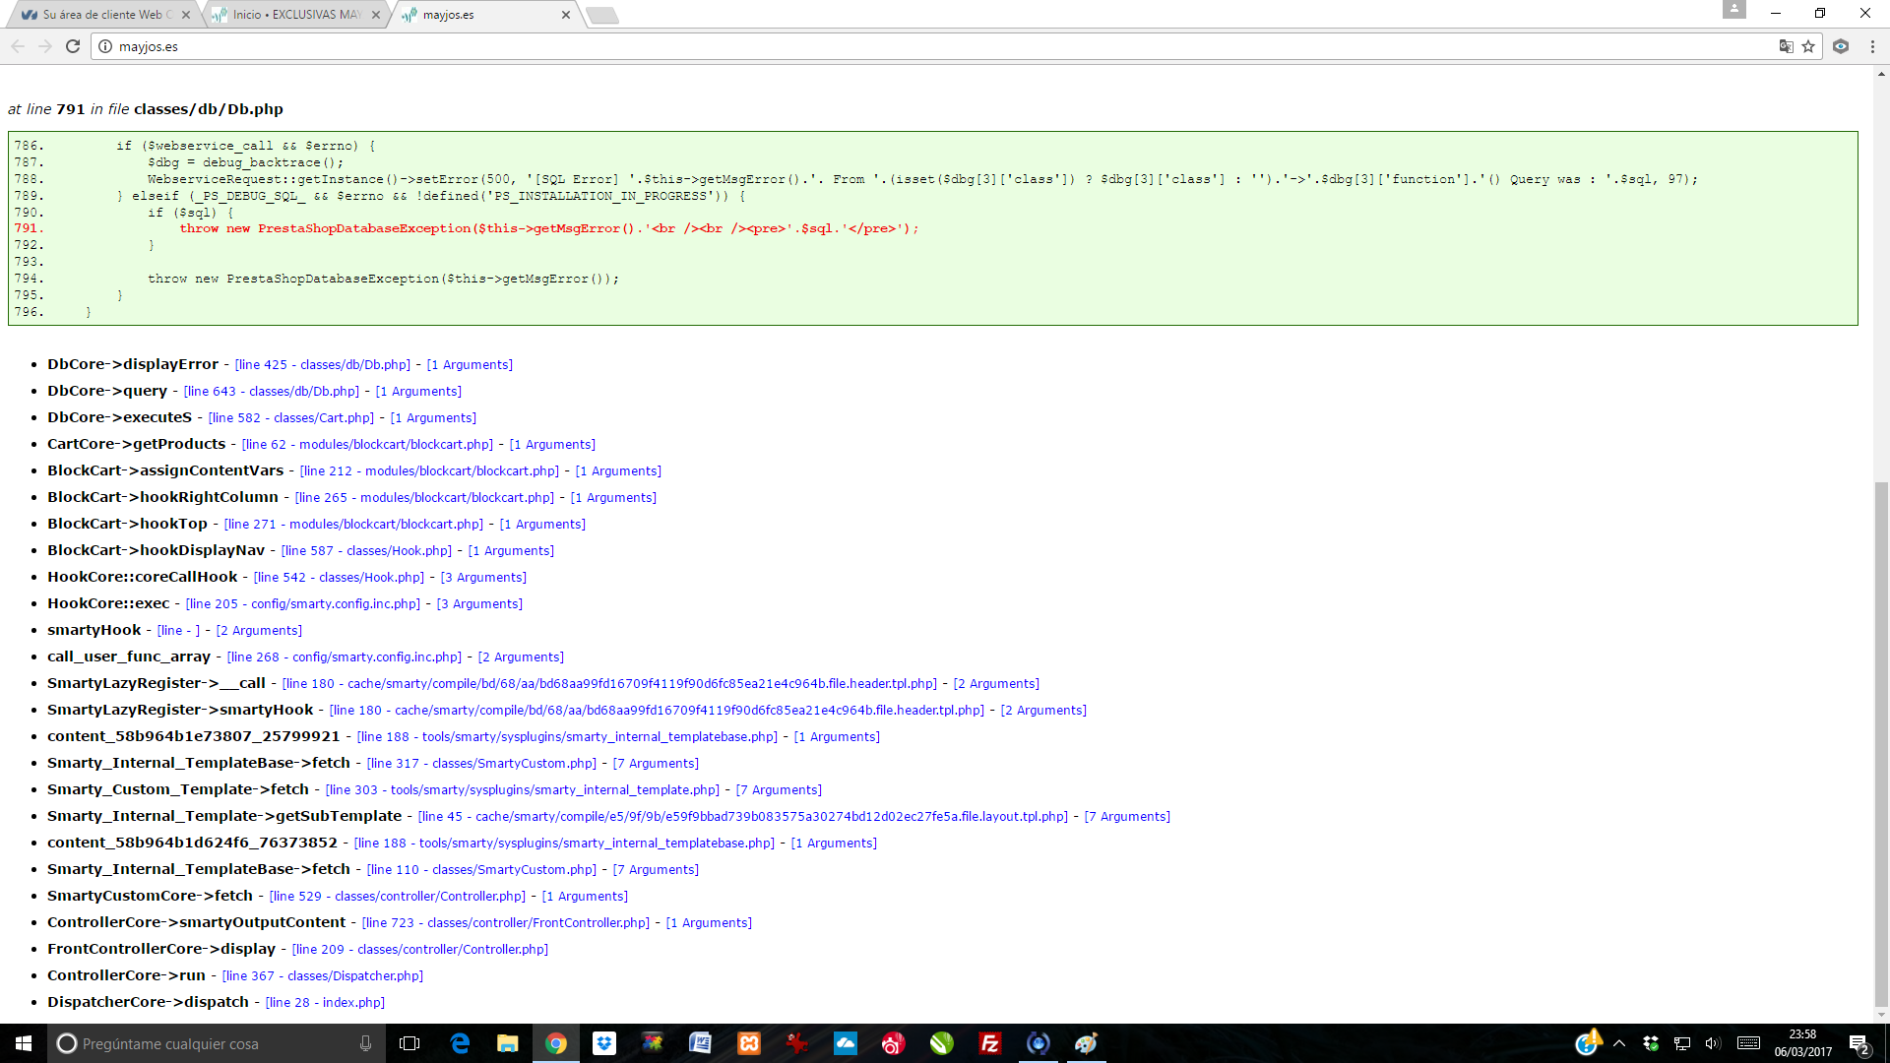Expand [3 Arguments] for HookCore::coreCallHook
Image resolution: width=1890 pixels, height=1063 pixels.
[483, 578]
